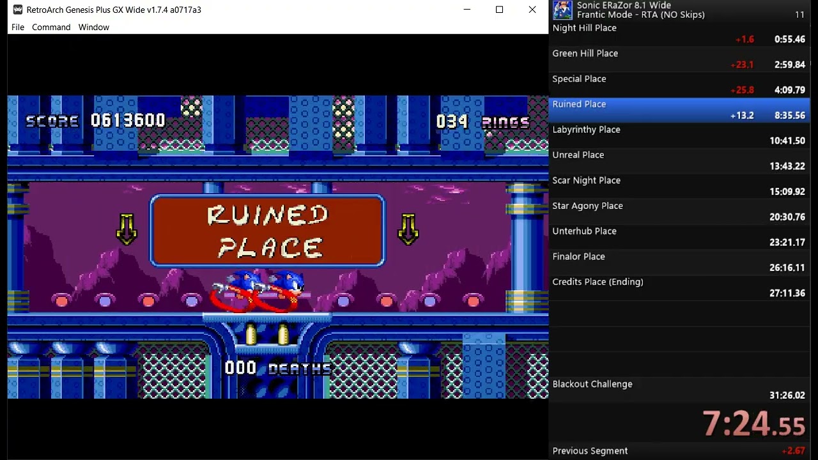Select the Green Hill Place split

pyautogui.click(x=679, y=59)
